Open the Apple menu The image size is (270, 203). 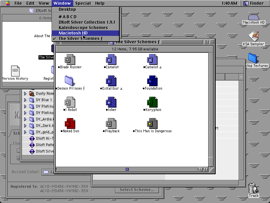click(7, 3)
